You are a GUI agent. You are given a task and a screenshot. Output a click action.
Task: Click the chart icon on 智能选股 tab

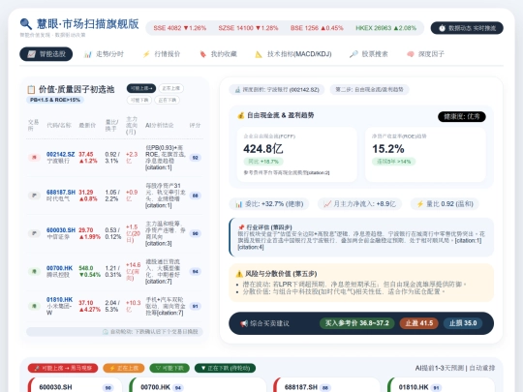coord(31,54)
